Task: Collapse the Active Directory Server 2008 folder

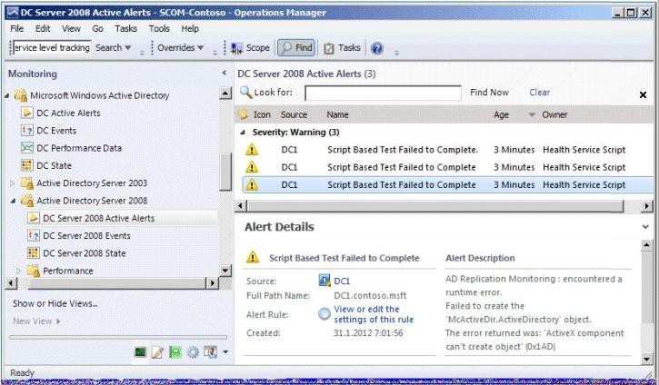Action: click(x=13, y=201)
